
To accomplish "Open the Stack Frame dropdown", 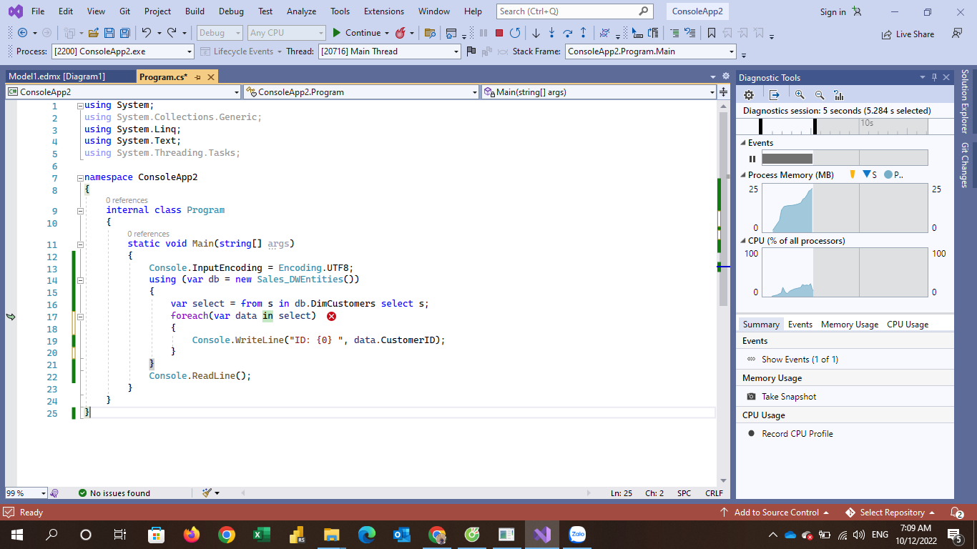I will coord(731,51).
